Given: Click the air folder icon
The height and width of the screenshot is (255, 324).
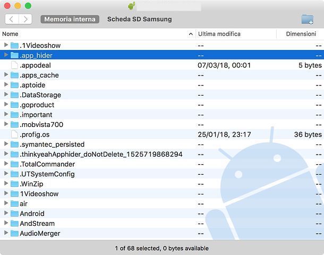Looking at the screenshot, I should click(x=14, y=203).
